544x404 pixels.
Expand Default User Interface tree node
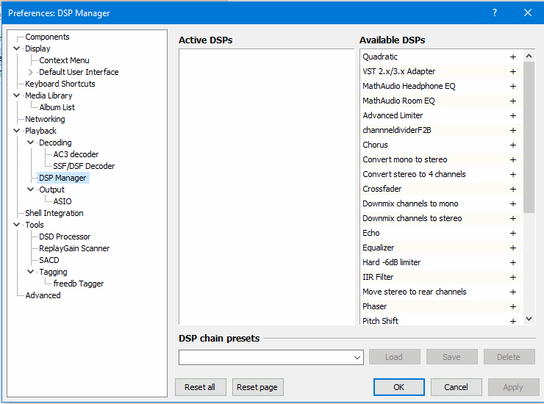point(31,72)
